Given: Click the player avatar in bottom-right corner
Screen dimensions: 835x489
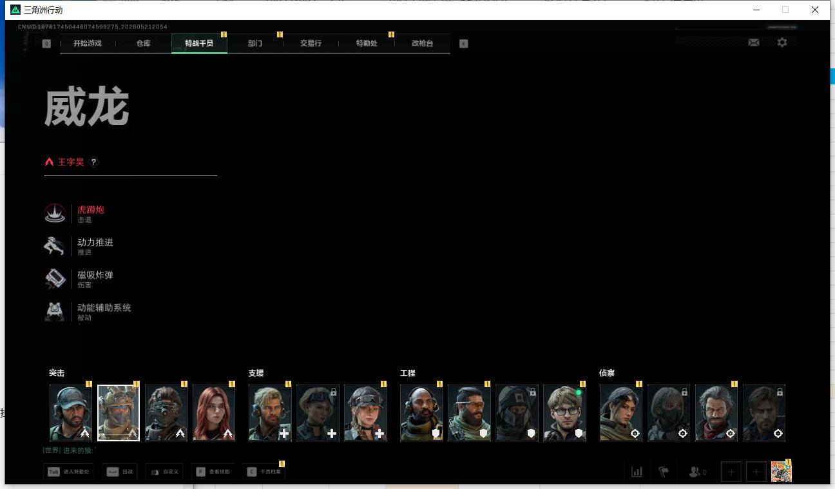Looking at the screenshot, I should (781, 472).
